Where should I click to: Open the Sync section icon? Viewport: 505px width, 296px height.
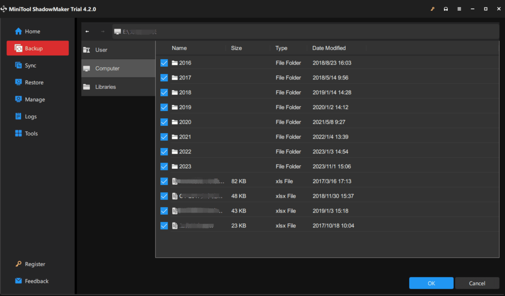pos(17,65)
